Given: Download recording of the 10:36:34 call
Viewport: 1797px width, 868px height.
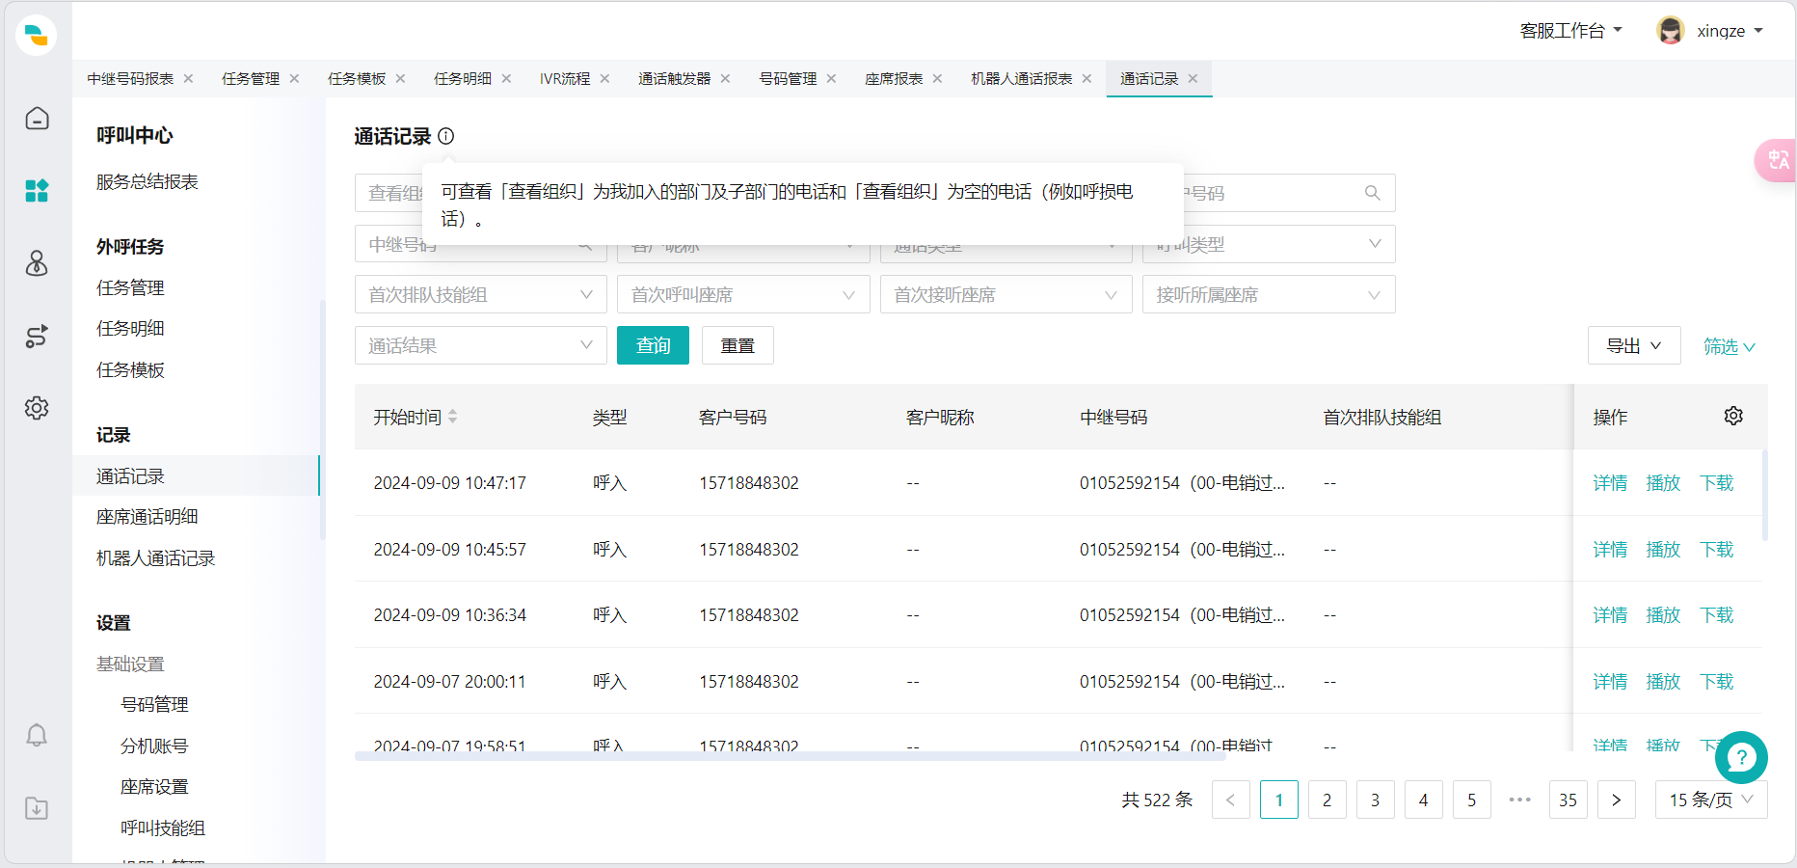Looking at the screenshot, I should click(1716, 614).
